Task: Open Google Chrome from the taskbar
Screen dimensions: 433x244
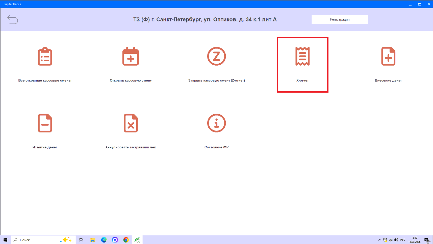Action: pyautogui.click(x=126, y=240)
